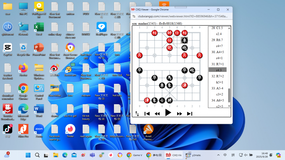
Task: Select the online diary text file
Action: 54,29
